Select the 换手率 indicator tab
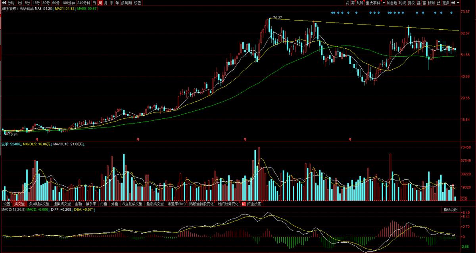Image resolution: width=476 pixels, height=253 pixels. [91, 204]
